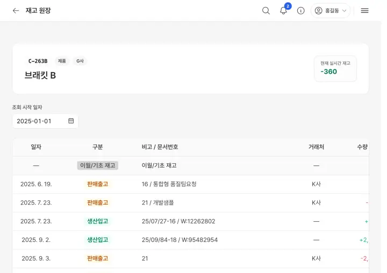Select the 2025. 9. 3. date cell
Image resolution: width=387 pixels, height=273 pixels.
[36, 258]
